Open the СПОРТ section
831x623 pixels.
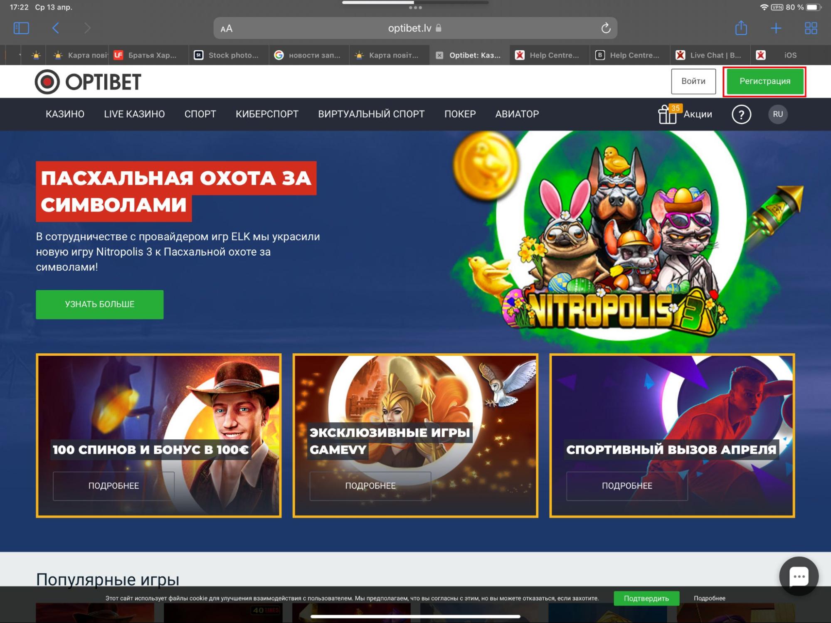click(x=200, y=114)
